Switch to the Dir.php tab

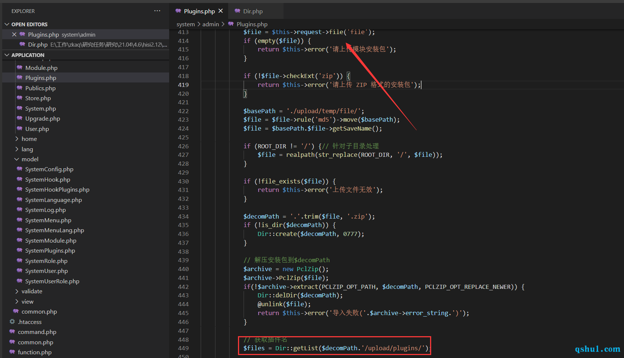click(x=253, y=11)
